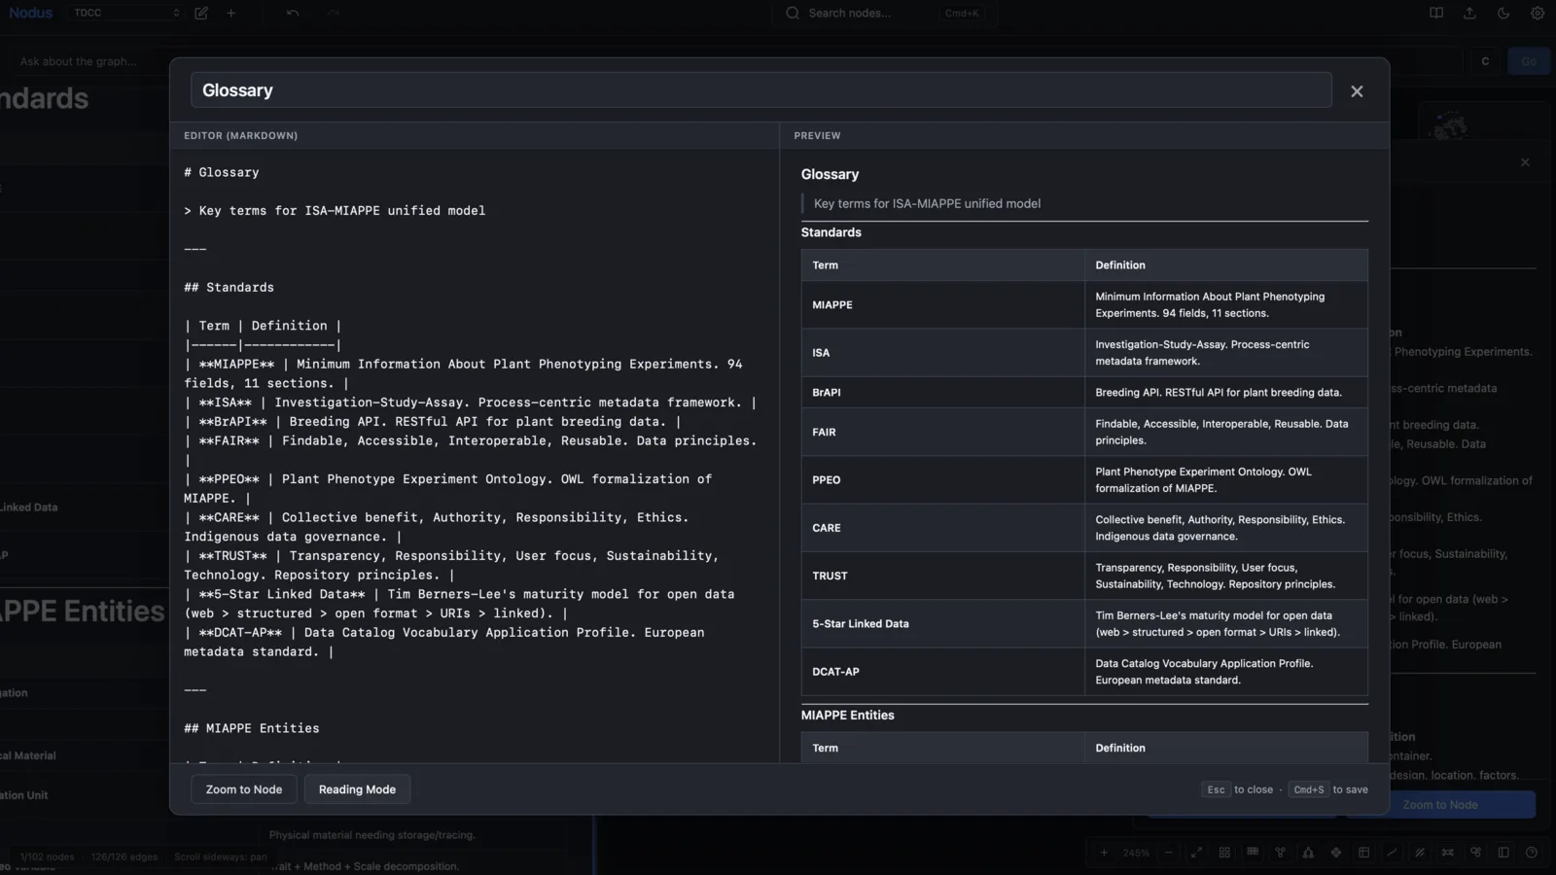Click the diamond-shaped layout icon
Image resolution: width=1556 pixels, height=875 pixels.
pos(1336,853)
